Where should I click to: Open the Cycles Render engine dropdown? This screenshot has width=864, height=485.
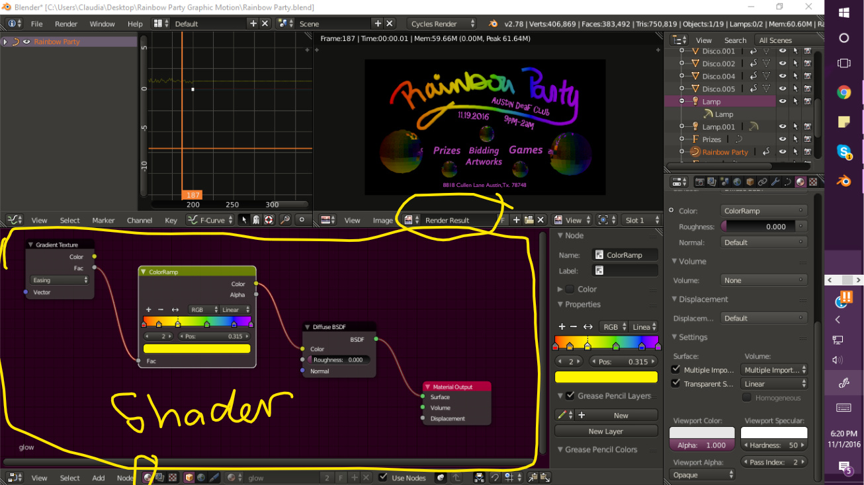click(442, 24)
